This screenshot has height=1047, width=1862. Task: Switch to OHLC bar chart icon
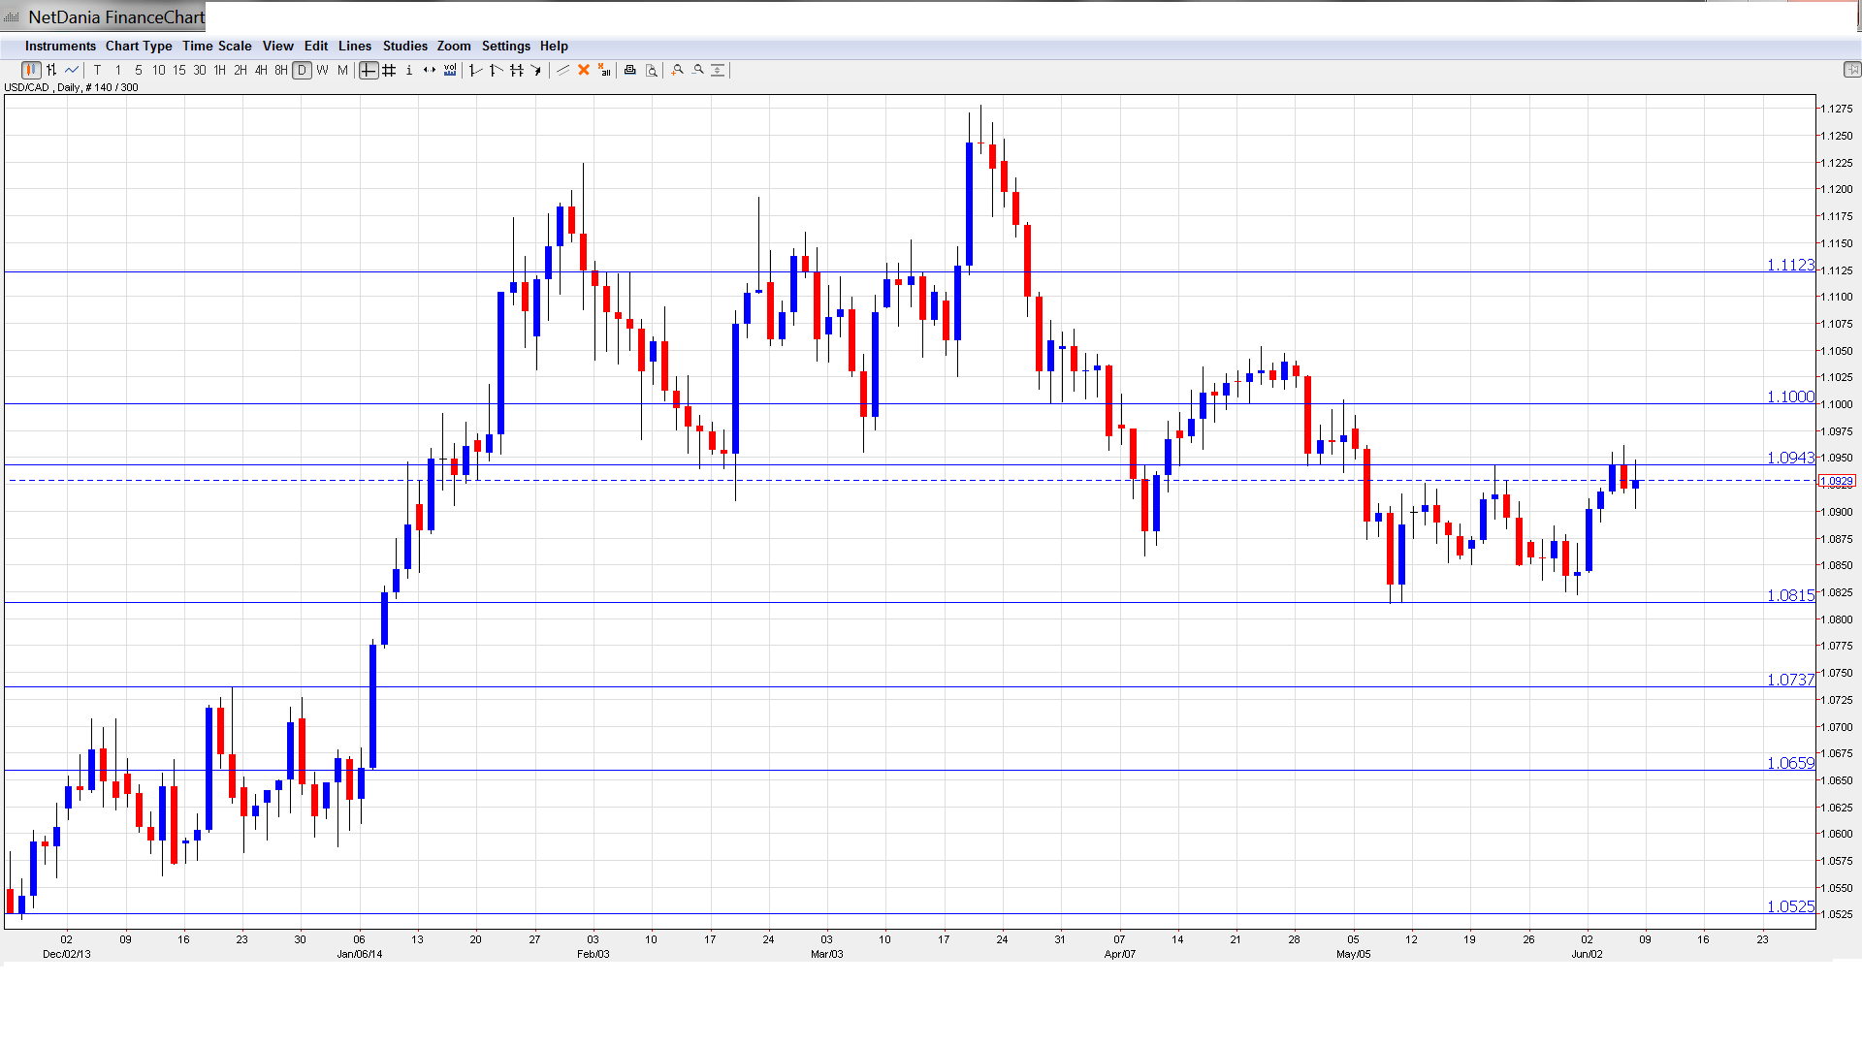51,70
